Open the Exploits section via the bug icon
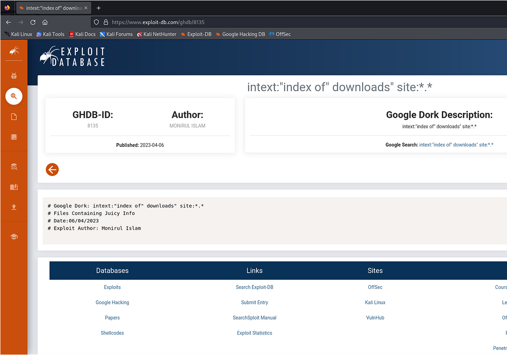This screenshot has height=355, width=507. tap(14, 76)
